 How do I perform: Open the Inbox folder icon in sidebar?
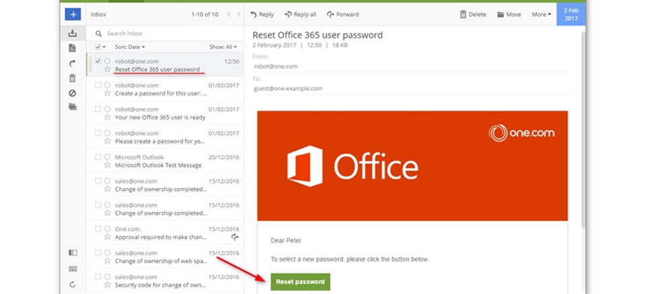pos(73,34)
